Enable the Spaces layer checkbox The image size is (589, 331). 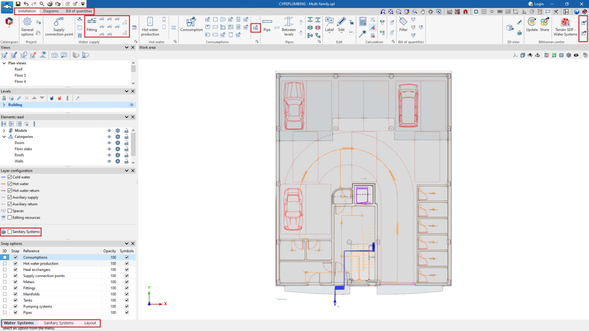pyautogui.click(x=10, y=211)
